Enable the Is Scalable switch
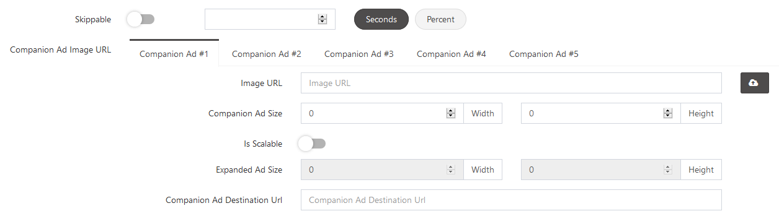Image resolution: width=779 pixels, height=224 pixels. (311, 144)
